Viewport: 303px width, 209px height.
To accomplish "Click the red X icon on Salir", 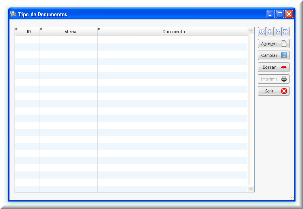I will pos(284,91).
